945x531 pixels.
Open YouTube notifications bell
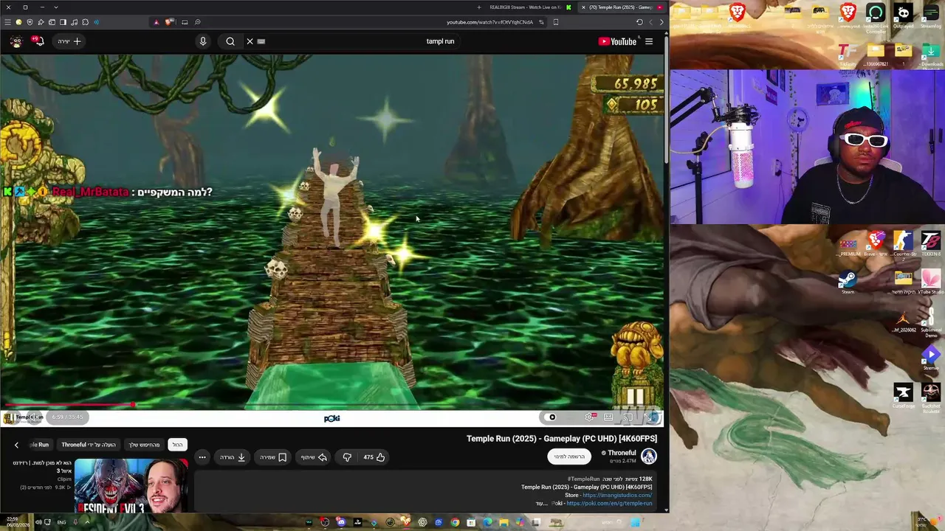38,41
